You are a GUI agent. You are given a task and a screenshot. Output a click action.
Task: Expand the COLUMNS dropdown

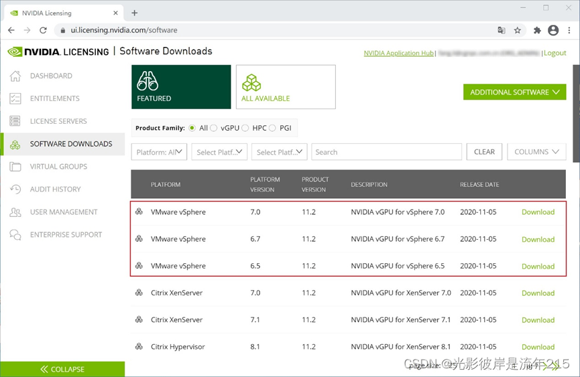tap(536, 152)
